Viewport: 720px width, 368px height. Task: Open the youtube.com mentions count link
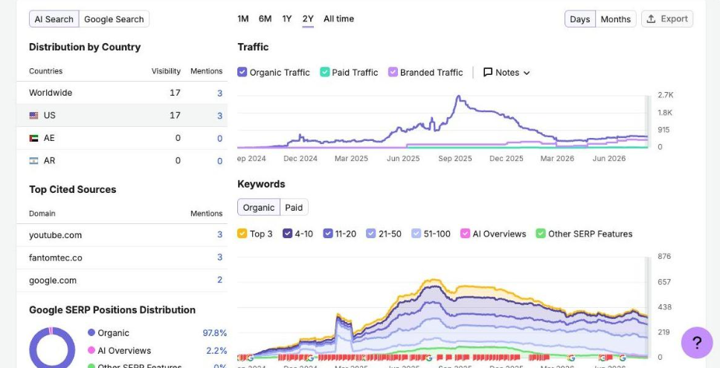219,234
